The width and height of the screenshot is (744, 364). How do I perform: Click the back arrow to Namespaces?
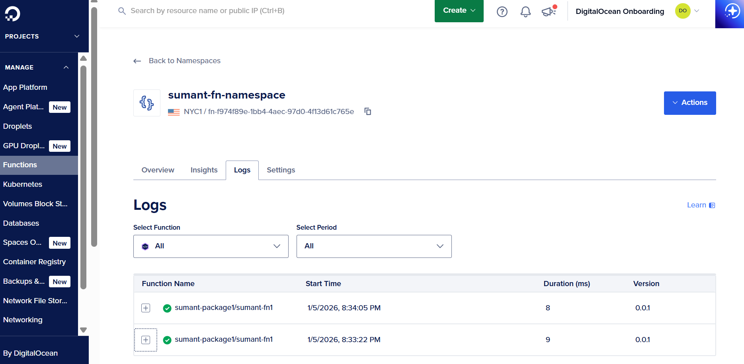[137, 61]
